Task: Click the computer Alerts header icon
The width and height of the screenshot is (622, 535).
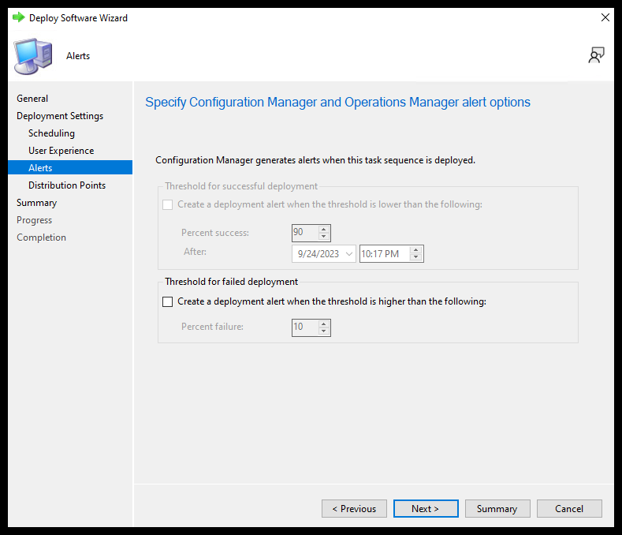Action: 33,56
